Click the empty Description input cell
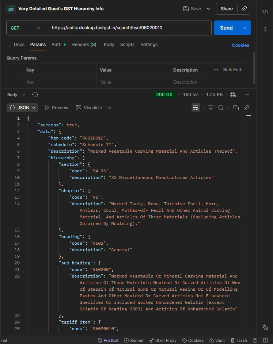Image resolution: width=273 pixels, height=344 pixels. (208, 82)
